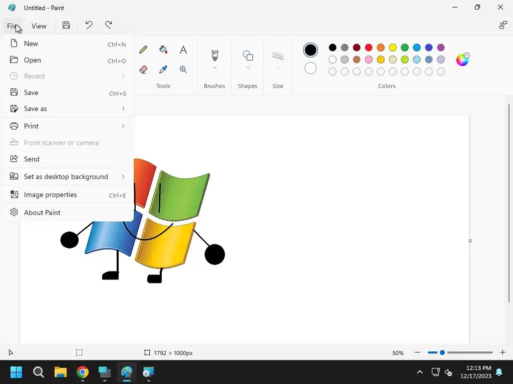
Task: Click the Paint taskbar icon
Action: tap(127, 372)
